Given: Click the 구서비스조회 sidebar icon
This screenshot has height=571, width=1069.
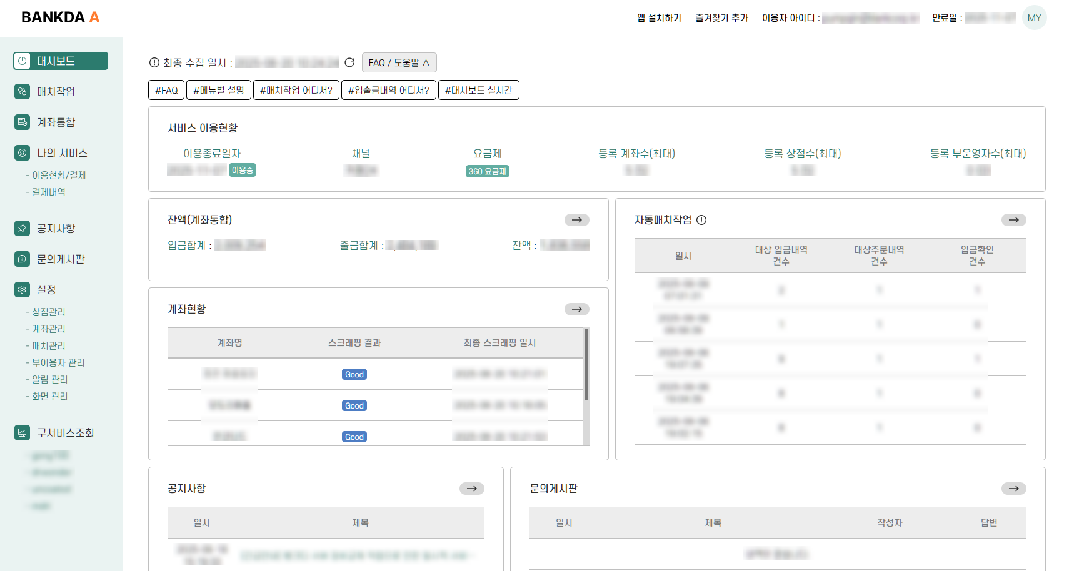Looking at the screenshot, I should coord(22,433).
